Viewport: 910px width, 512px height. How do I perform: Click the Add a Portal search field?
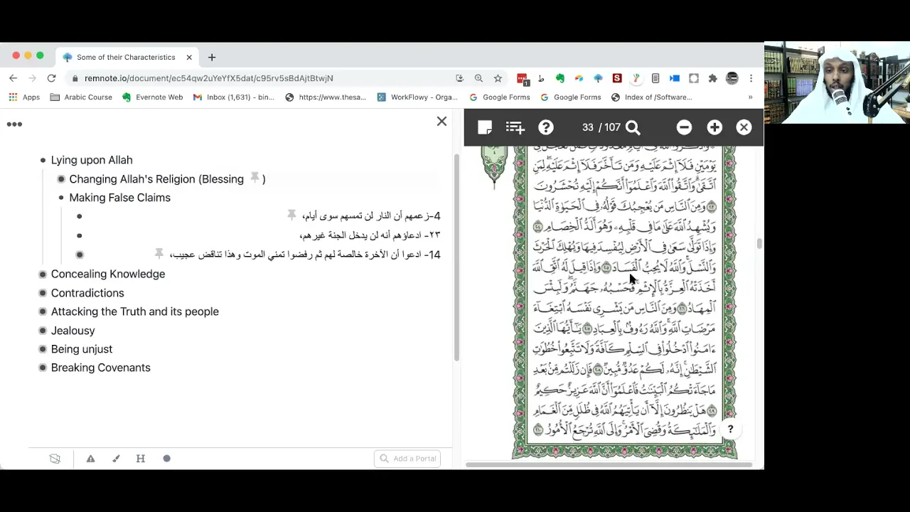pos(407,459)
